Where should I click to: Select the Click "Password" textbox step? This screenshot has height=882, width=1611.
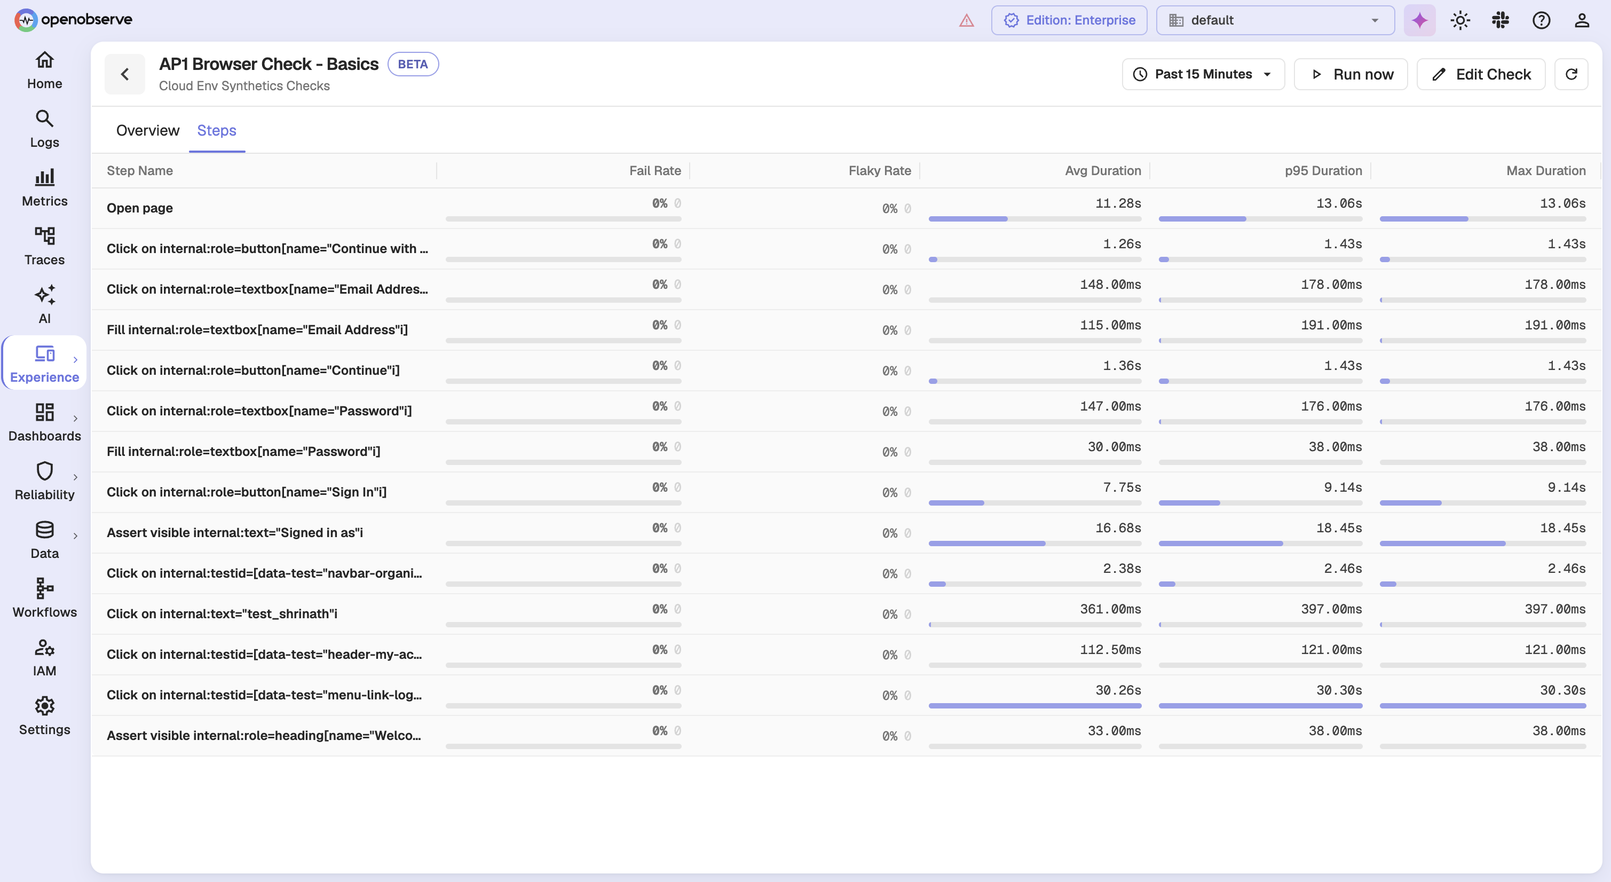coord(846,412)
